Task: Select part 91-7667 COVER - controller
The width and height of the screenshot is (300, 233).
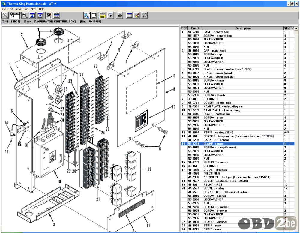Action: tap(238, 181)
